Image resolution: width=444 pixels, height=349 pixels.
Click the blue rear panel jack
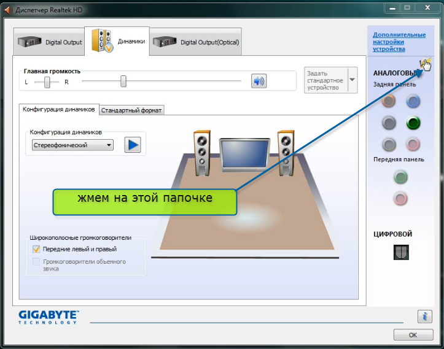coord(413,102)
